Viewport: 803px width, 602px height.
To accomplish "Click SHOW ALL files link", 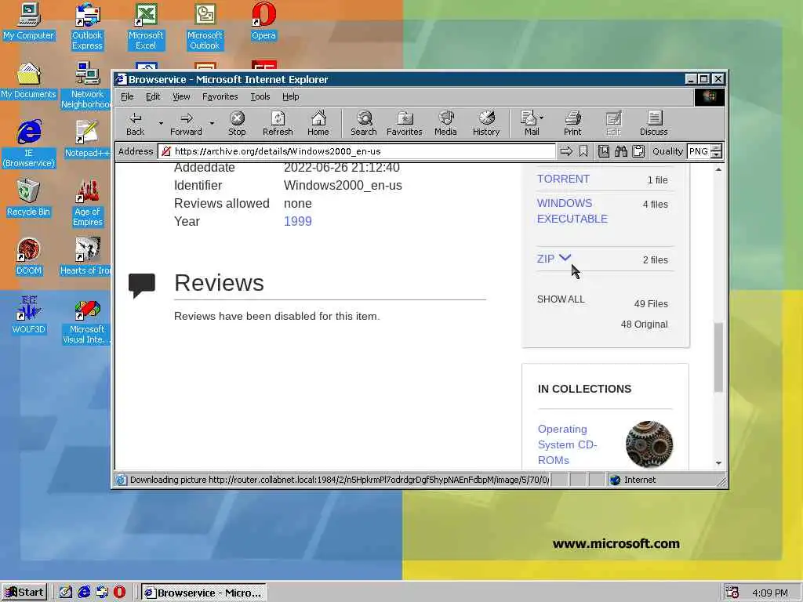I will point(560,299).
